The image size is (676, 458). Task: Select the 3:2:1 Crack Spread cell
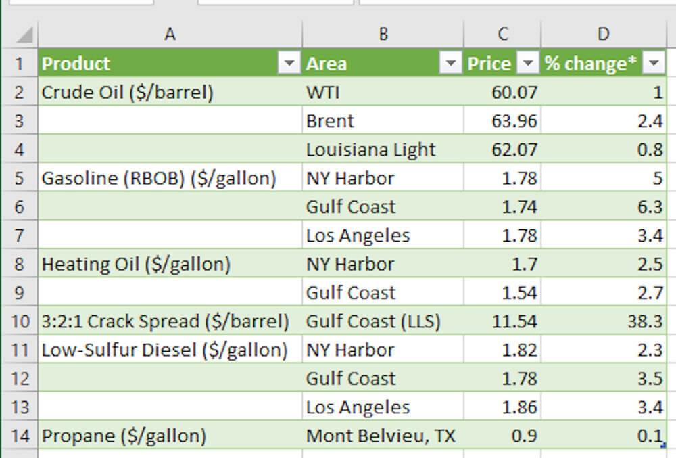[165, 321]
